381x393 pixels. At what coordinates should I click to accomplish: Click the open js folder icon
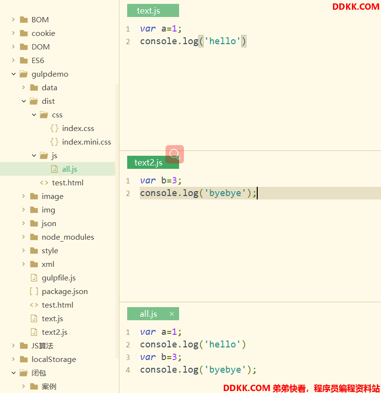pos(44,155)
